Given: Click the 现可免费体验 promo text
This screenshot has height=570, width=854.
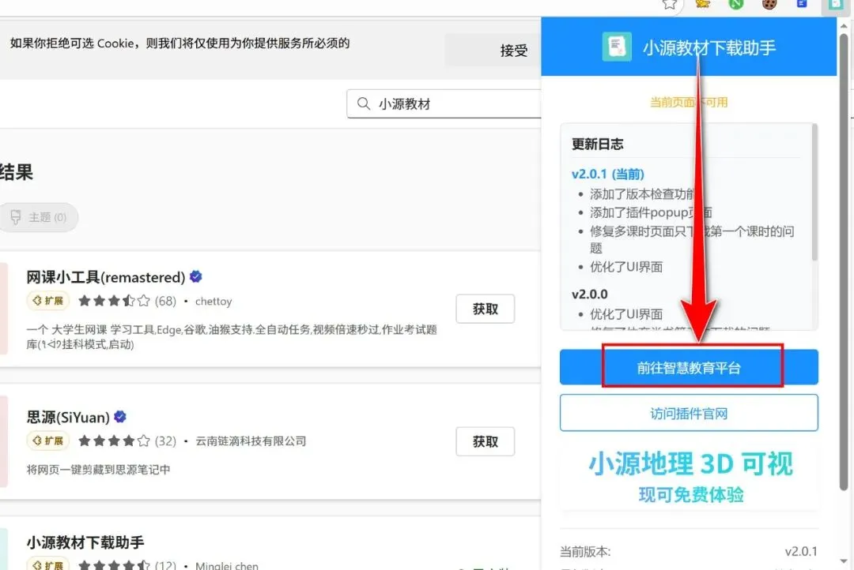Looking at the screenshot, I should pos(691,494).
